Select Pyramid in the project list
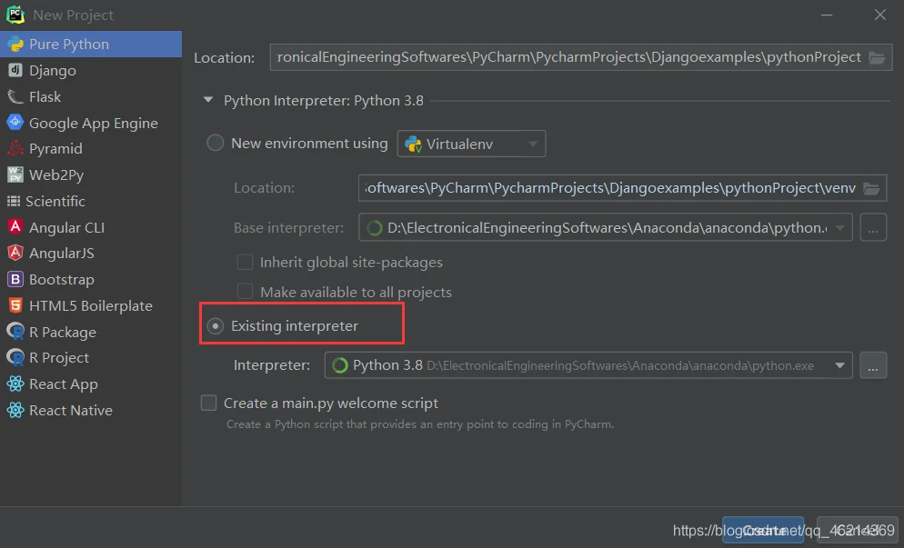Screen dimensions: 904x548 [91, 149]
